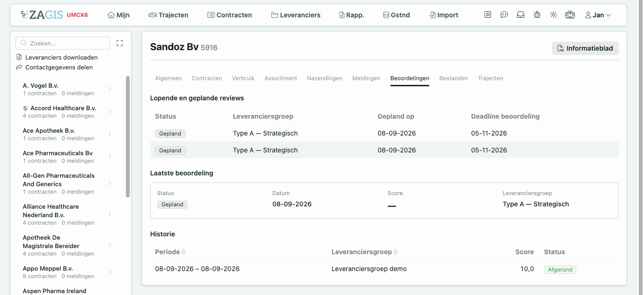Click period 08-09-2026 – 08-09-2026

197,269
